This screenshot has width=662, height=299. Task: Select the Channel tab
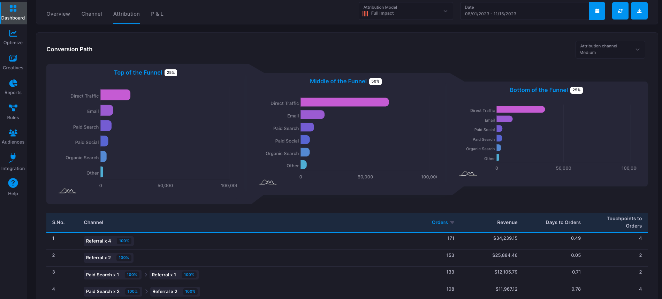pos(92,14)
